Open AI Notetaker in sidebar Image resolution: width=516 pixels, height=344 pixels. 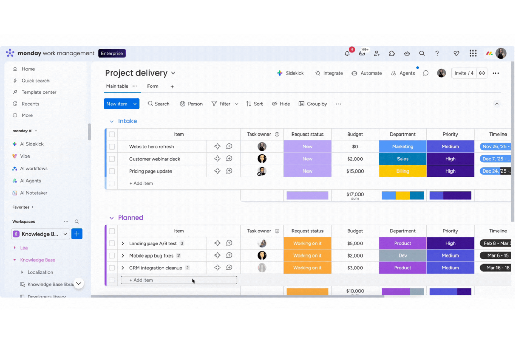pyautogui.click(x=33, y=193)
